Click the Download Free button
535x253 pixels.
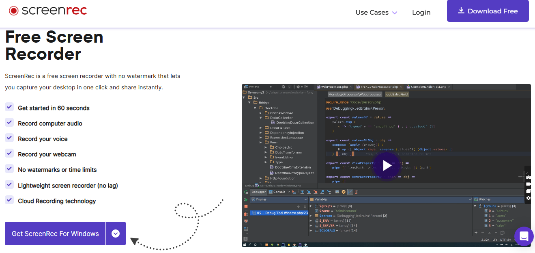488,11
